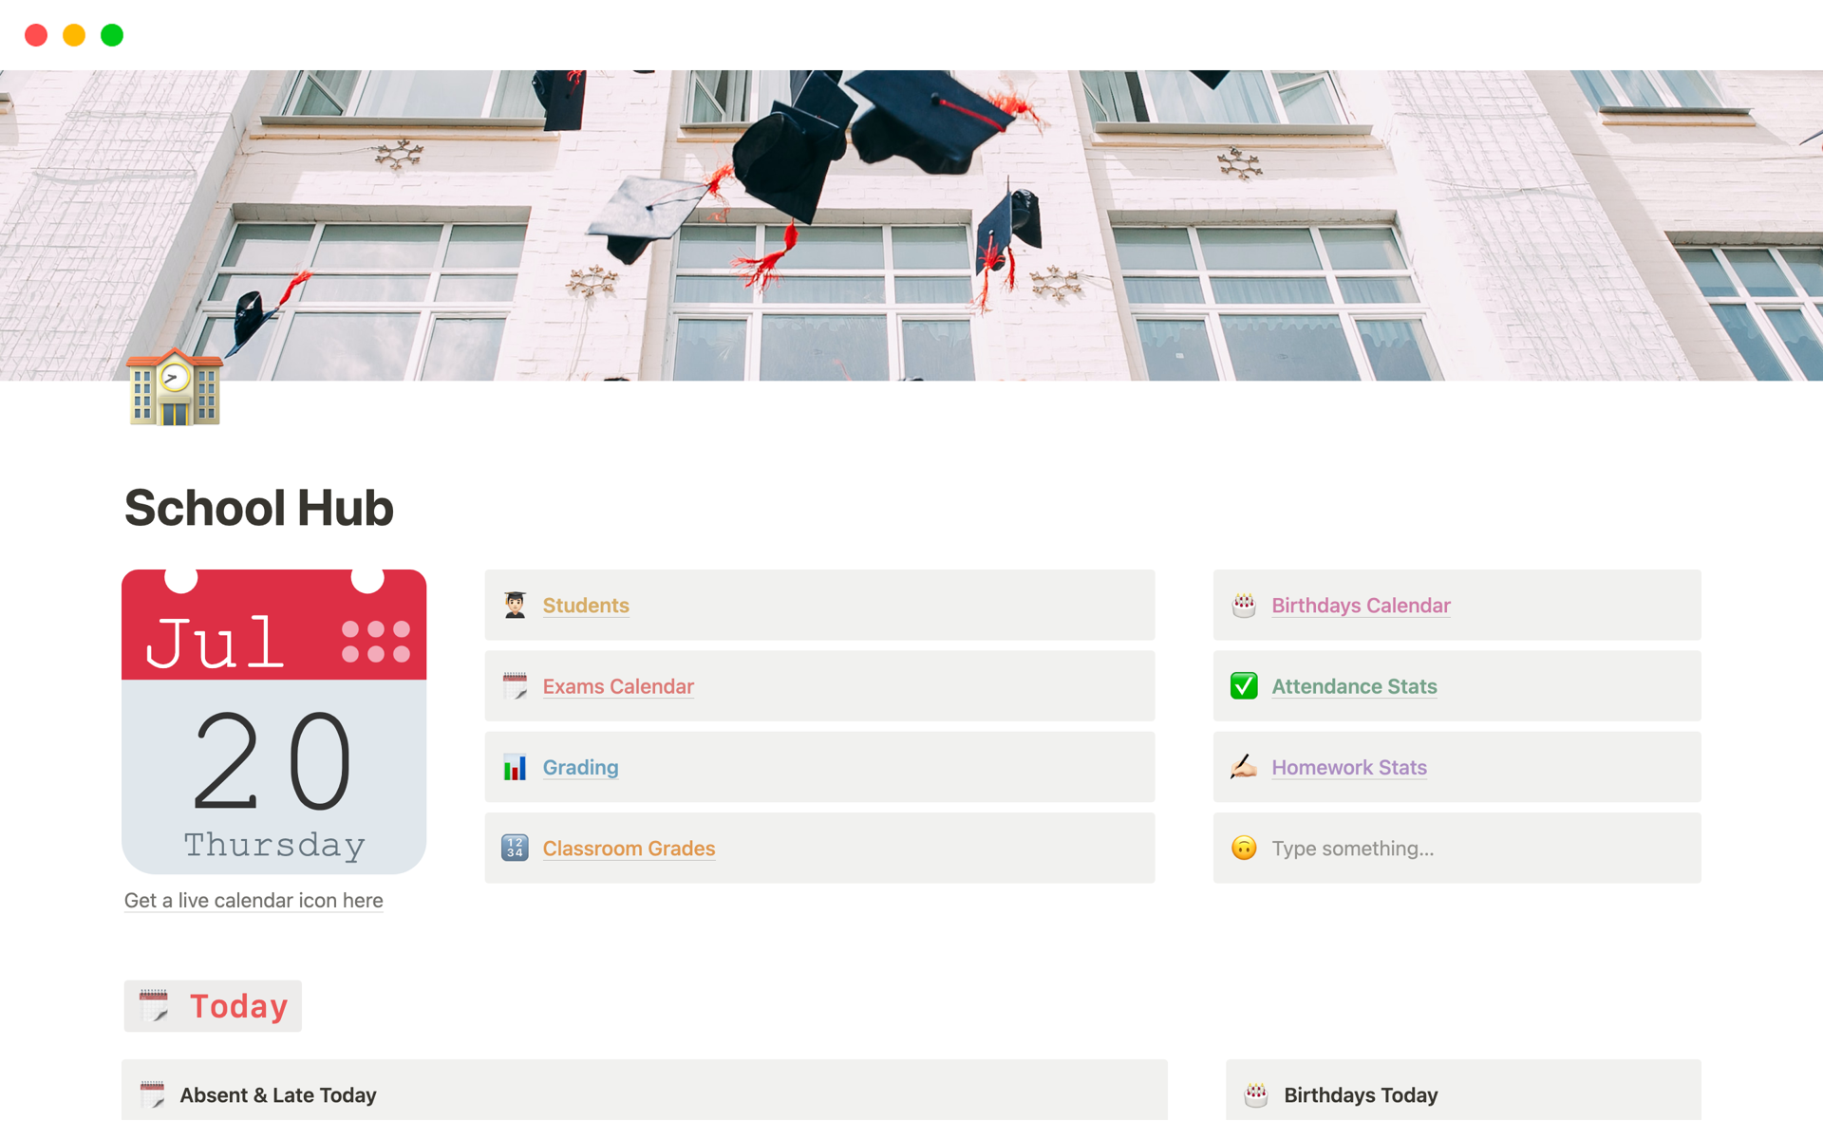1823x1139 pixels.
Task: Click the green checkmark Attendance Stats icon
Action: (1244, 686)
